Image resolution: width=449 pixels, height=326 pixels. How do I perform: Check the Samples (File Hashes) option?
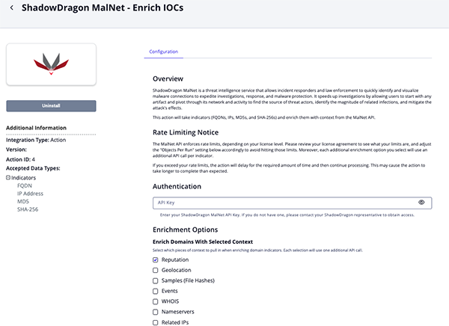click(156, 280)
